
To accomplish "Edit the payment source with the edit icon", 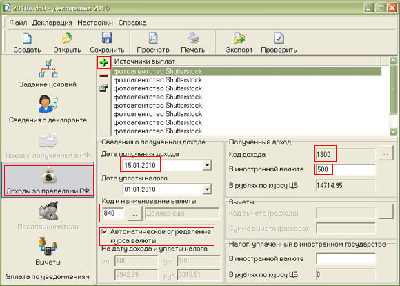I will click(x=104, y=88).
